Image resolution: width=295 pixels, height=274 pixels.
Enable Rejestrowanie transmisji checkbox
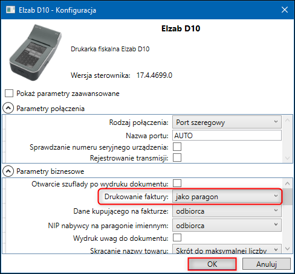[177, 158]
